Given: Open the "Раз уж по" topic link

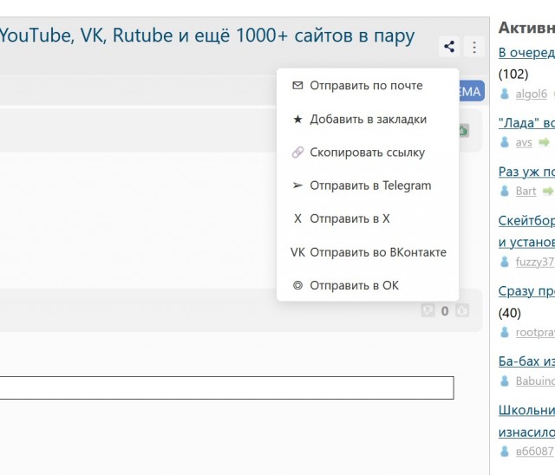Looking at the screenshot, I should [526, 172].
